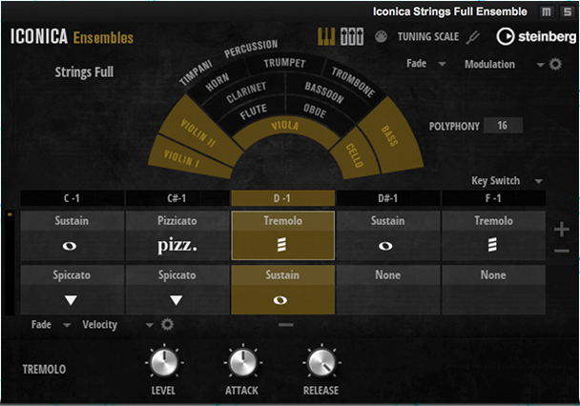Click tremolo symbol under D-1
Screen dimensions: 580x406
(x=281, y=245)
